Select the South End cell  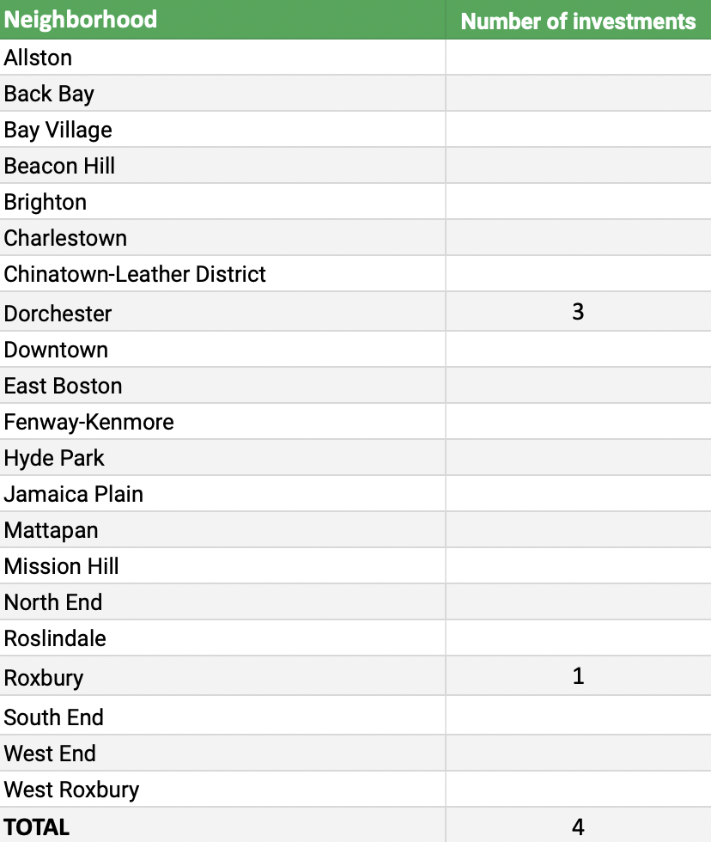click(53, 717)
